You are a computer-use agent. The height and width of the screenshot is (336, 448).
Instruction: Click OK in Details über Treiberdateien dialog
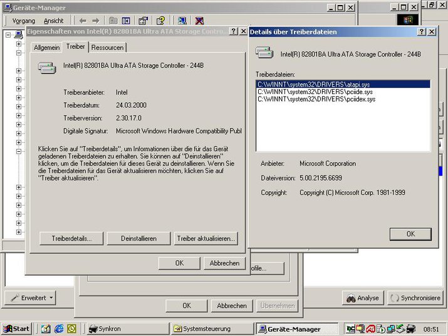point(410,234)
